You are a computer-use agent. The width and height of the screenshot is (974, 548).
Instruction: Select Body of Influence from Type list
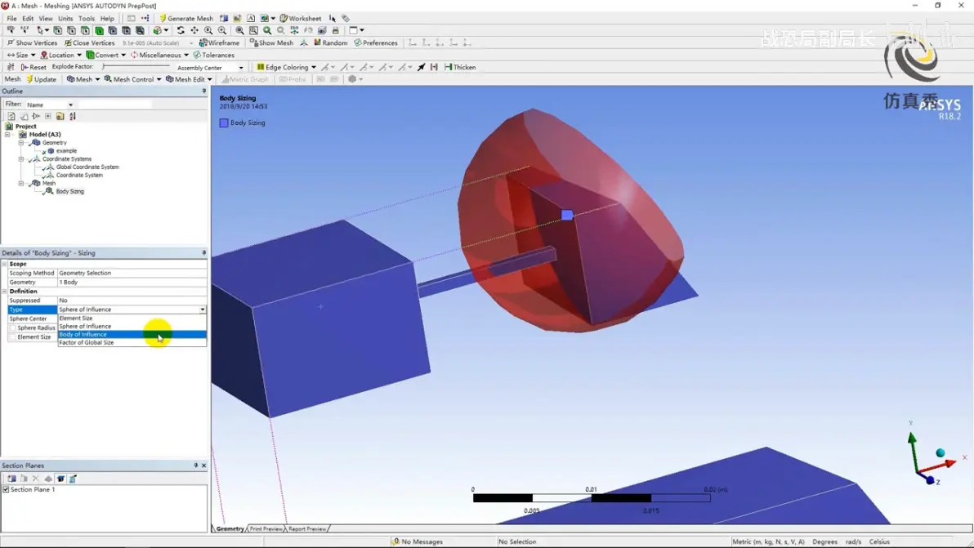click(83, 334)
